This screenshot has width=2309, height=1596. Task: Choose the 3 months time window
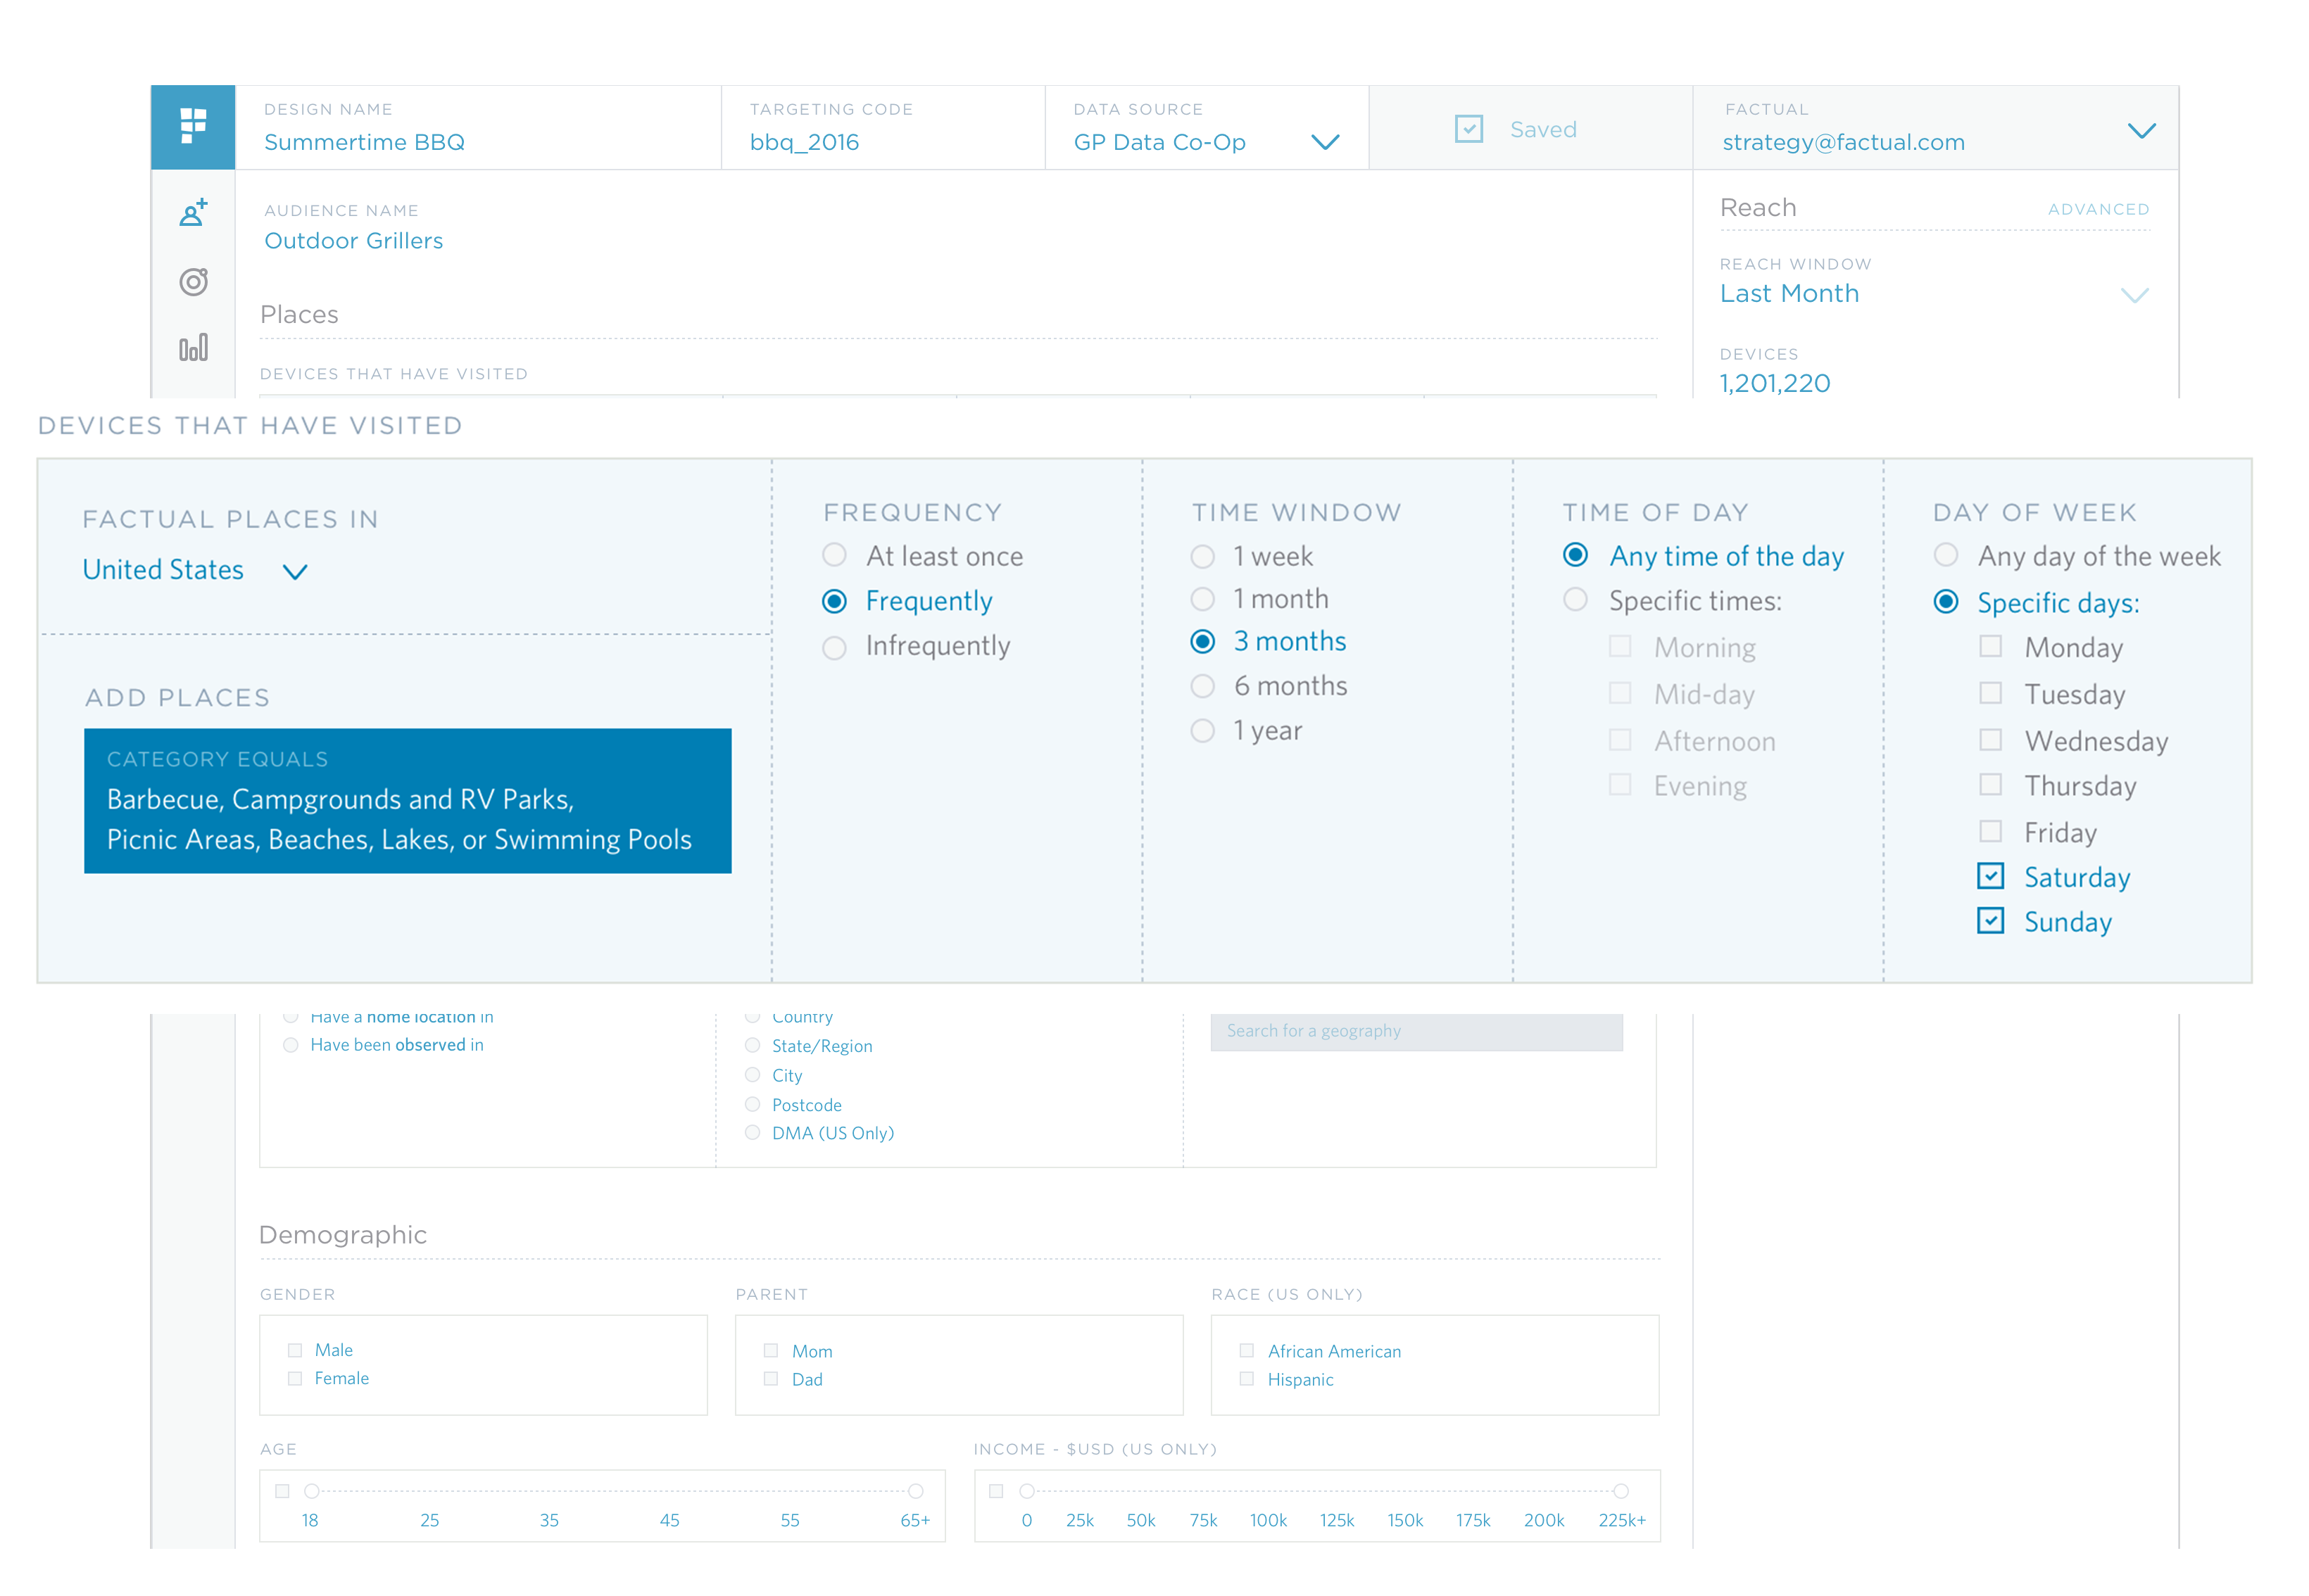pos(1202,642)
